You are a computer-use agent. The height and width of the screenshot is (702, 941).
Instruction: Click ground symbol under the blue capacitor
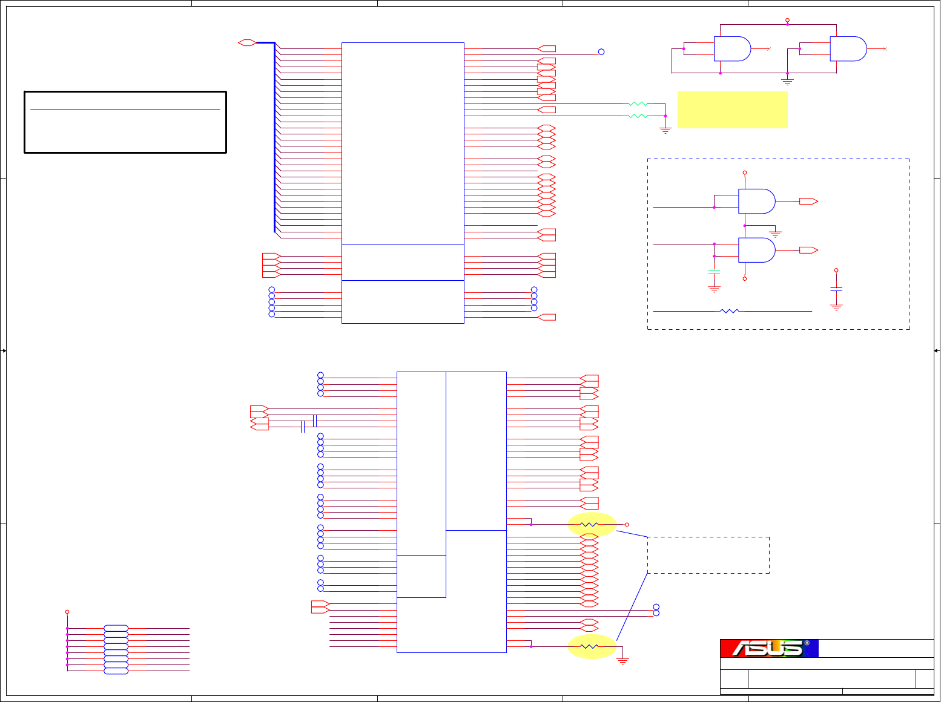click(836, 307)
